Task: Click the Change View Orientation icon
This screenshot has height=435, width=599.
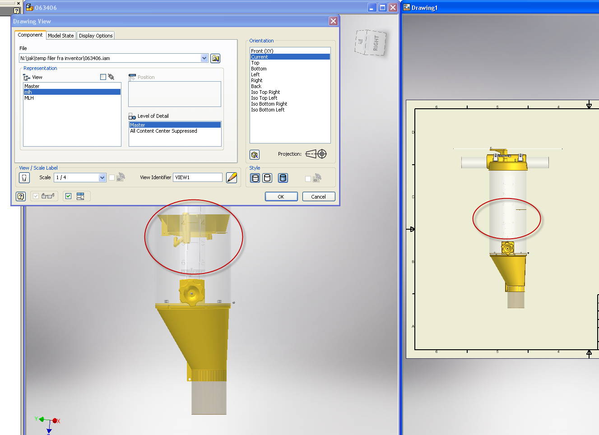Action: [255, 154]
